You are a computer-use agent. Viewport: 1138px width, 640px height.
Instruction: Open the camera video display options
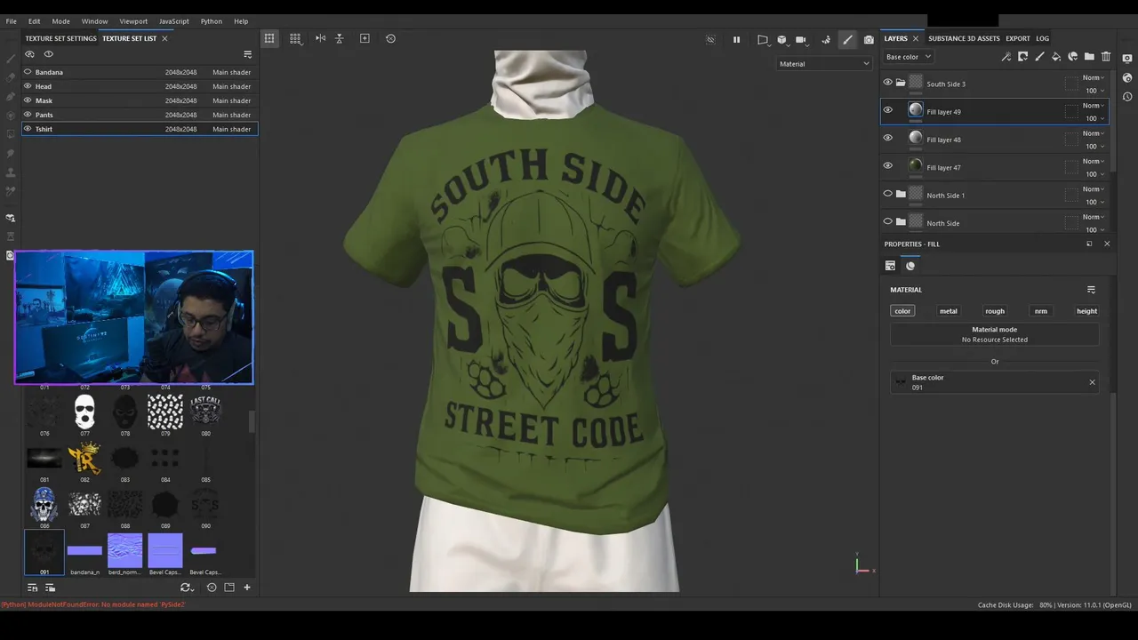(x=801, y=39)
